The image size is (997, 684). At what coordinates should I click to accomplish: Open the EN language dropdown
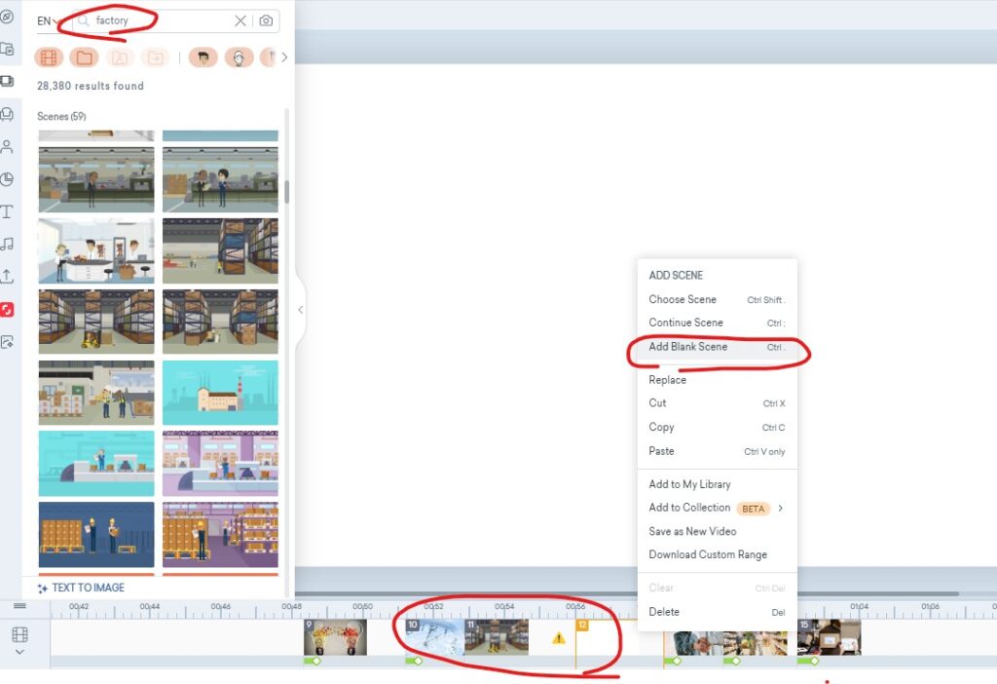point(48,21)
